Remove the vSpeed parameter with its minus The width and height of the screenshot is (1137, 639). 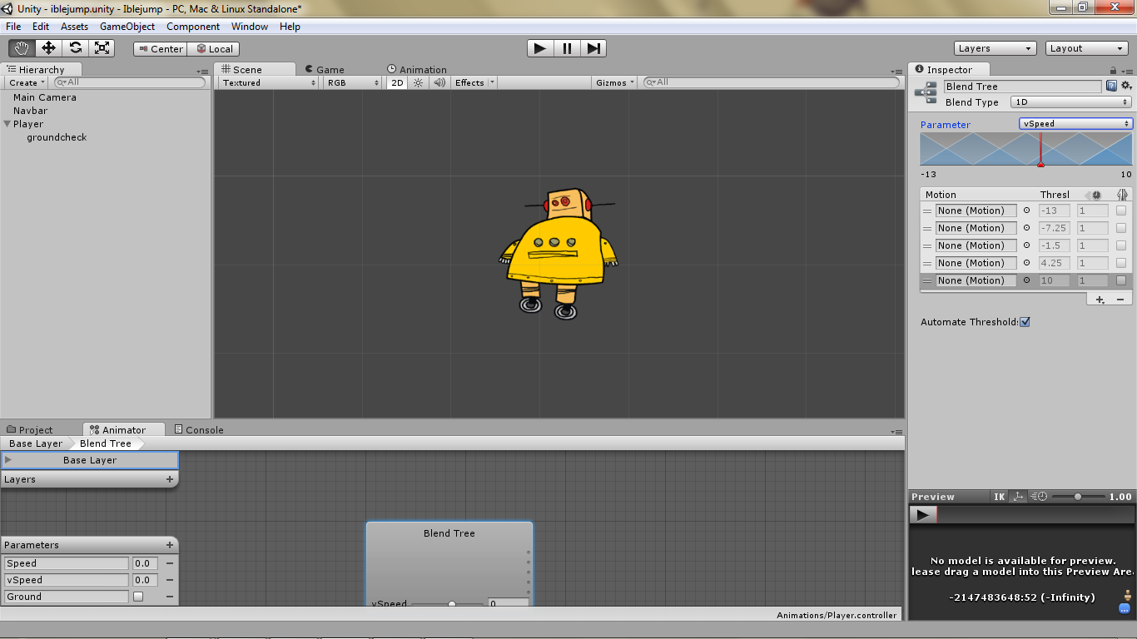pyautogui.click(x=169, y=580)
